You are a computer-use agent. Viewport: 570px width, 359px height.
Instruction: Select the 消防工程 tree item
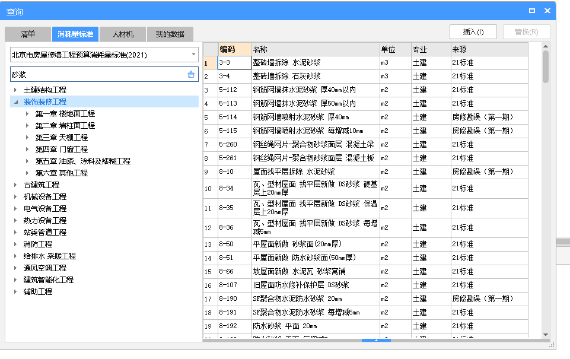pyautogui.click(x=38, y=244)
